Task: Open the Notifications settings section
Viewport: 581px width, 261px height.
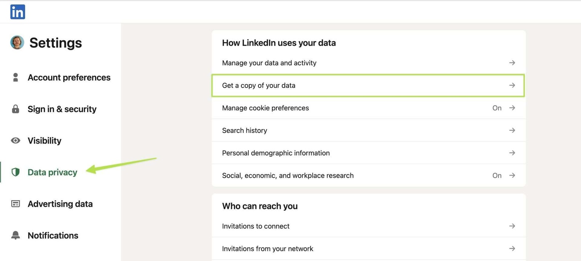Action: [53, 235]
